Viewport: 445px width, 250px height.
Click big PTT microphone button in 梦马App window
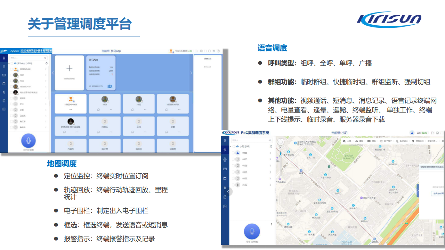(x=29, y=141)
